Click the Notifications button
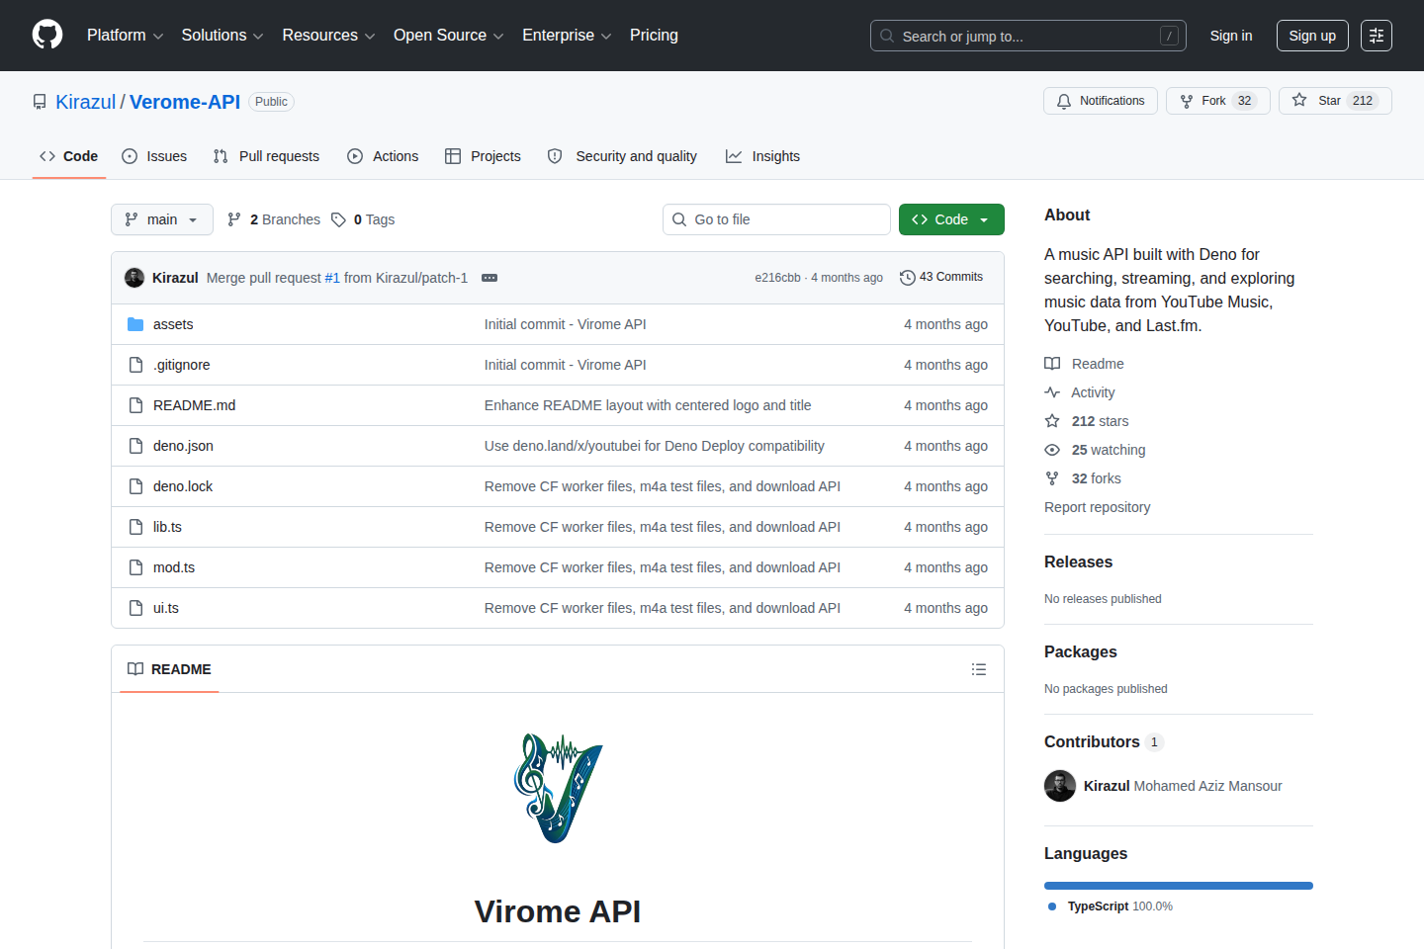The height and width of the screenshot is (949, 1424). pos(1101,101)
